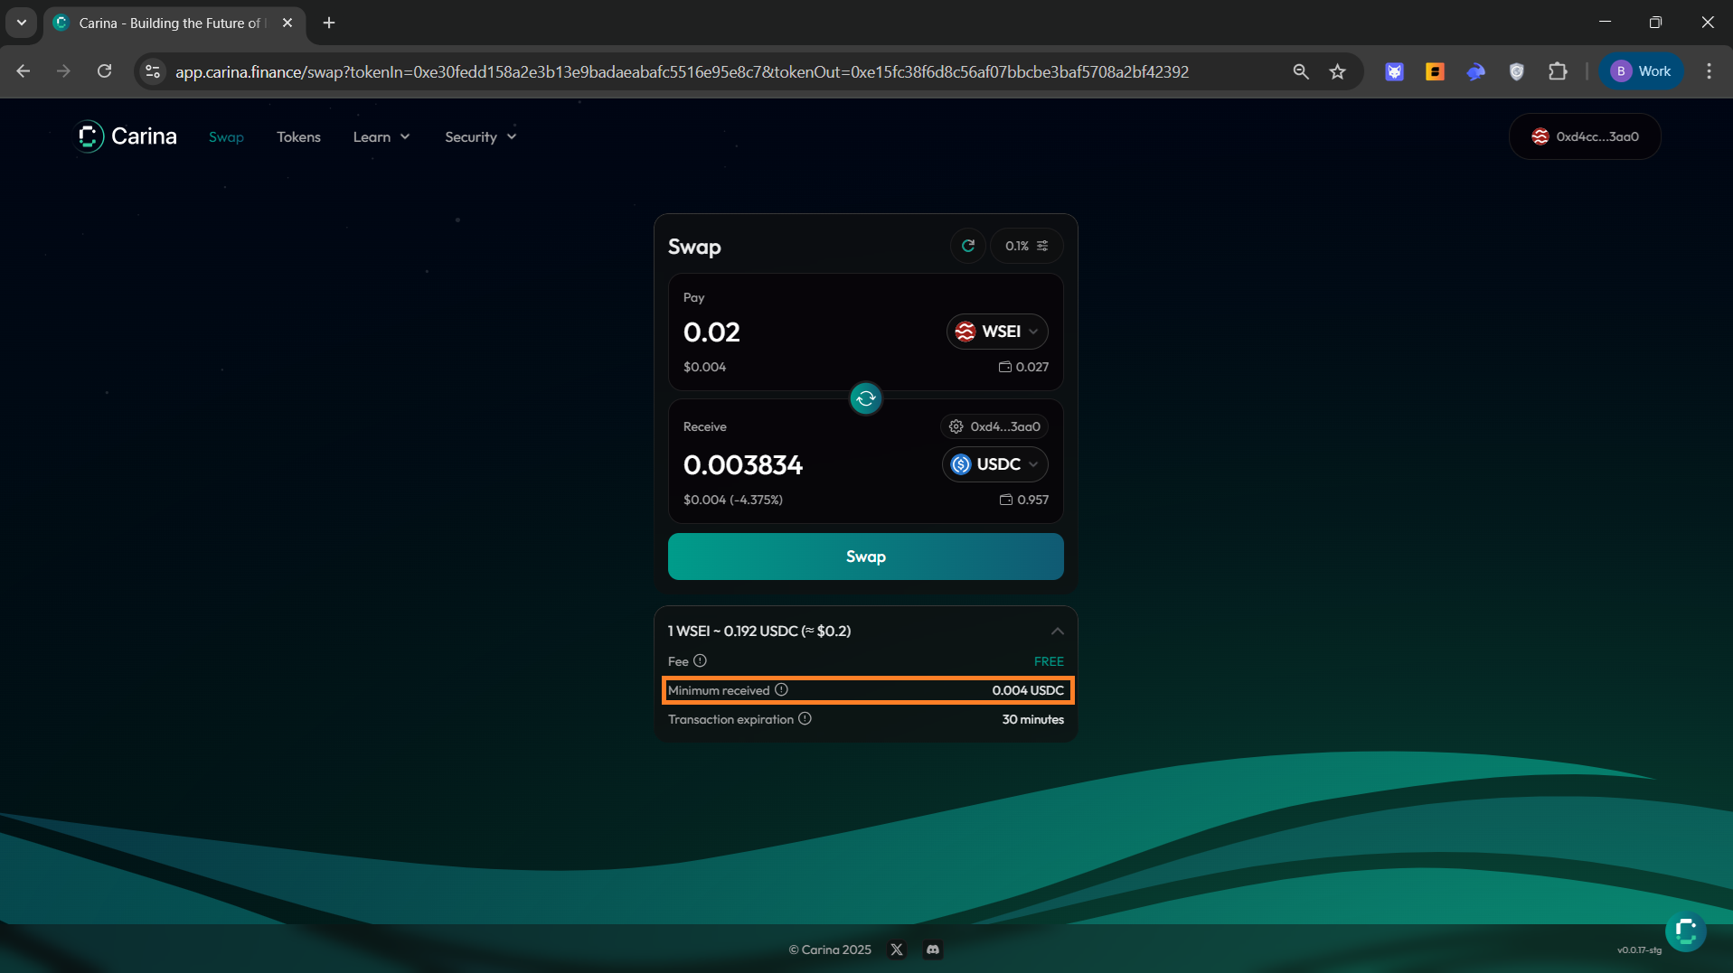This screenshot has height=973, width=1733.
Task: Click the Fee info icon
Action: click(x=700, y=661)
